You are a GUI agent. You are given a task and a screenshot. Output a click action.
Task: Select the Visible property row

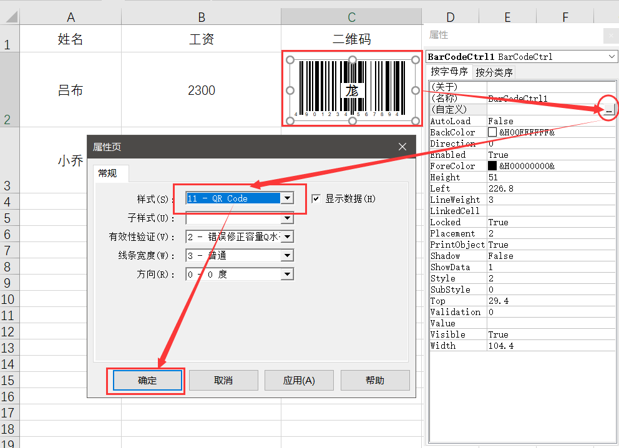(522, 334)
